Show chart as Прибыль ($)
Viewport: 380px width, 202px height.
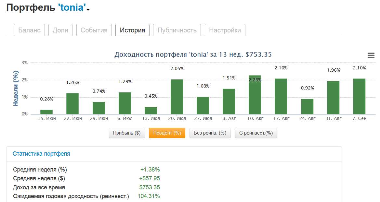[127, 133]
